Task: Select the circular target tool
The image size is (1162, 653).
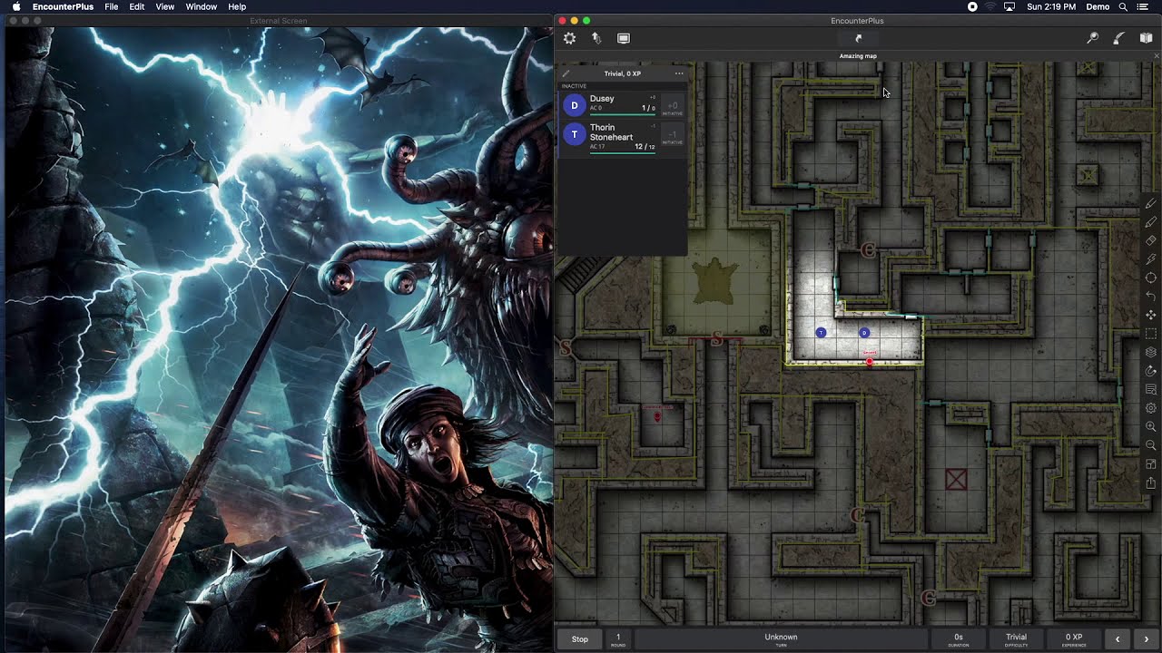Action: click(1151, 278)
